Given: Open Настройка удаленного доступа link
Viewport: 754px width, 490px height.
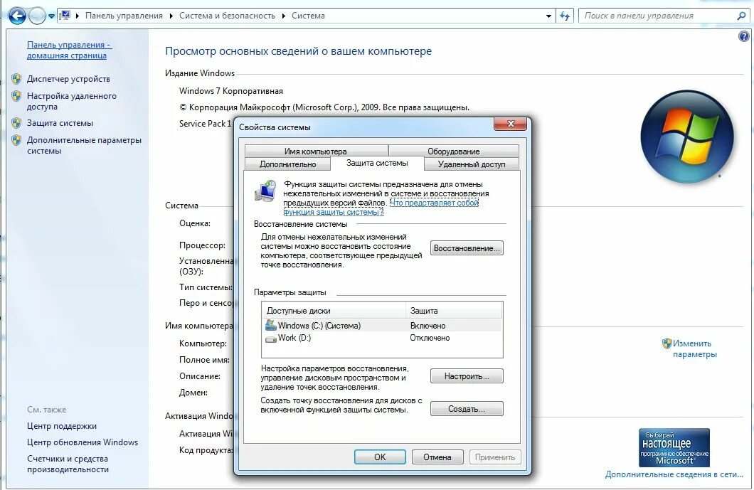Looking at the screenshot, I should pyautogui.click(x=72, y=101).
